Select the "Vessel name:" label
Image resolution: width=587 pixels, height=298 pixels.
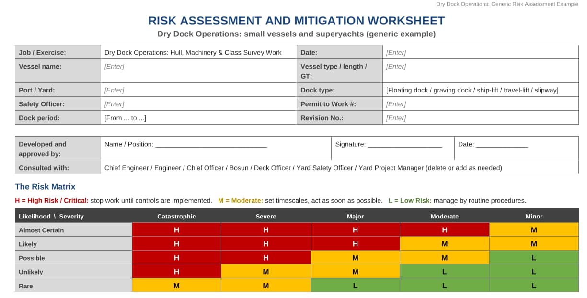tap(58, 71)
